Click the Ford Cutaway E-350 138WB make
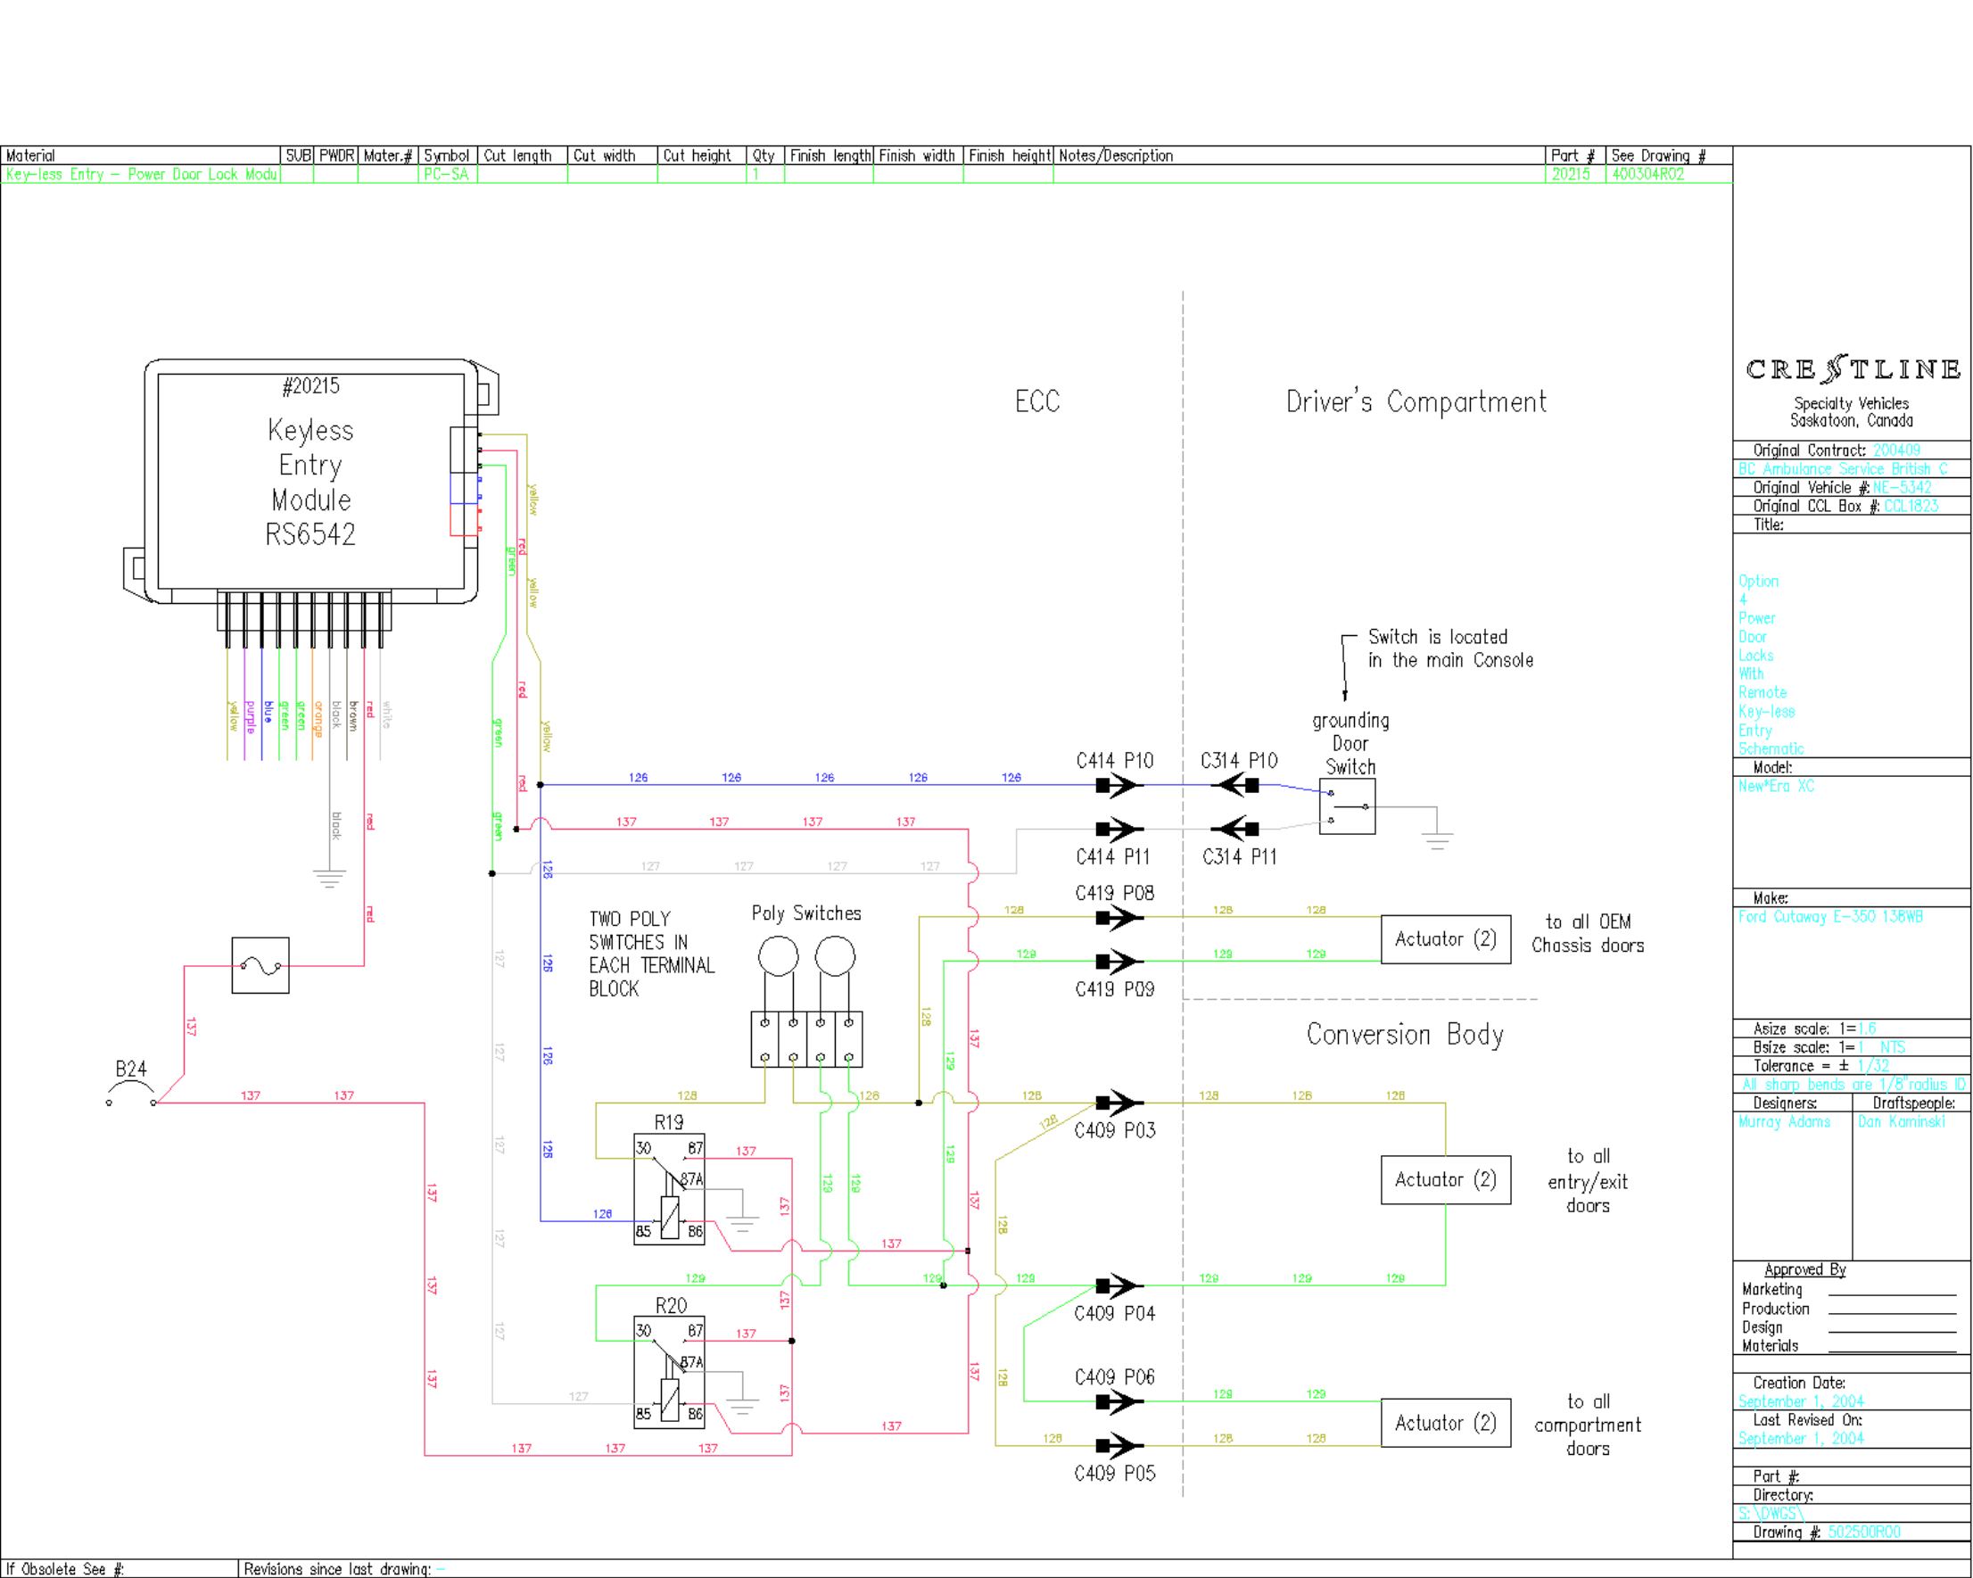 click(1830, 917)
